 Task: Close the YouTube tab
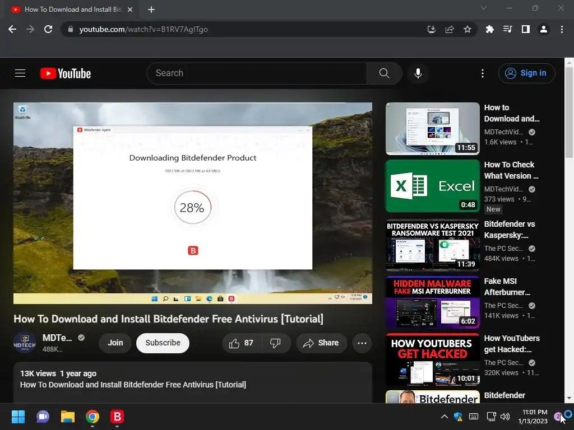point(130,10)
